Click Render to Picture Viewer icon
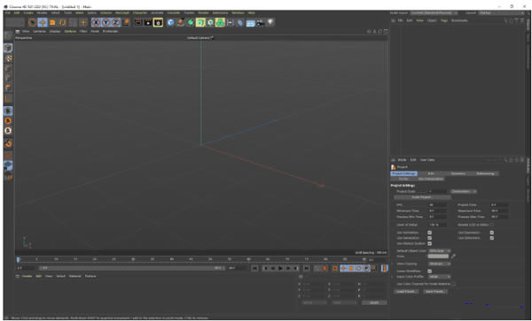Viewport: 532px width, 321px height. 148,23
